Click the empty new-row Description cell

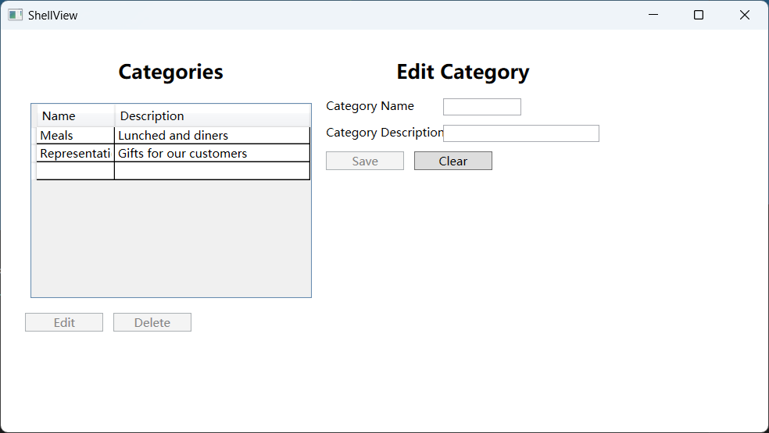211,171
